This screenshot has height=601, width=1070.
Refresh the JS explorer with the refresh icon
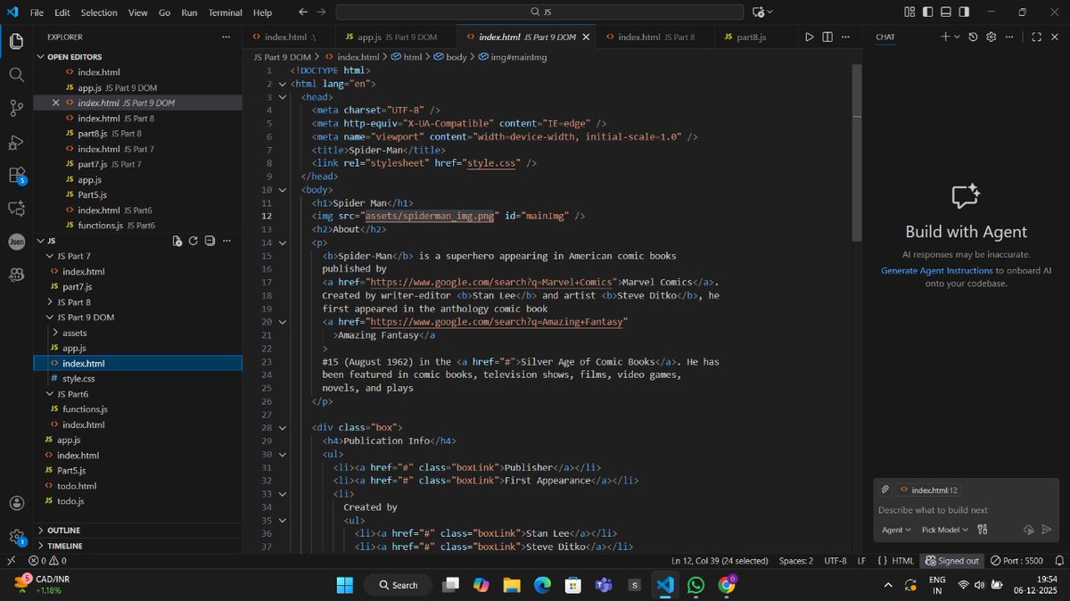[x=193, y=240]
